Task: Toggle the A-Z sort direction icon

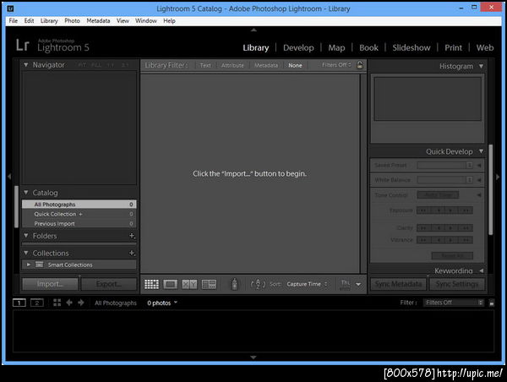Action: tap(258, 284)
